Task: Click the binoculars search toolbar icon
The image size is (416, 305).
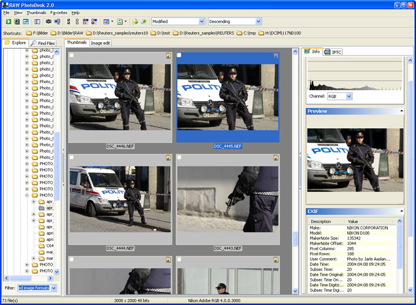Action: (x=49, y=22)
